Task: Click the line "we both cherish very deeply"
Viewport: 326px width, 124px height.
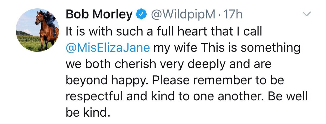Action: pyautogui.click(x=168, y=64)
